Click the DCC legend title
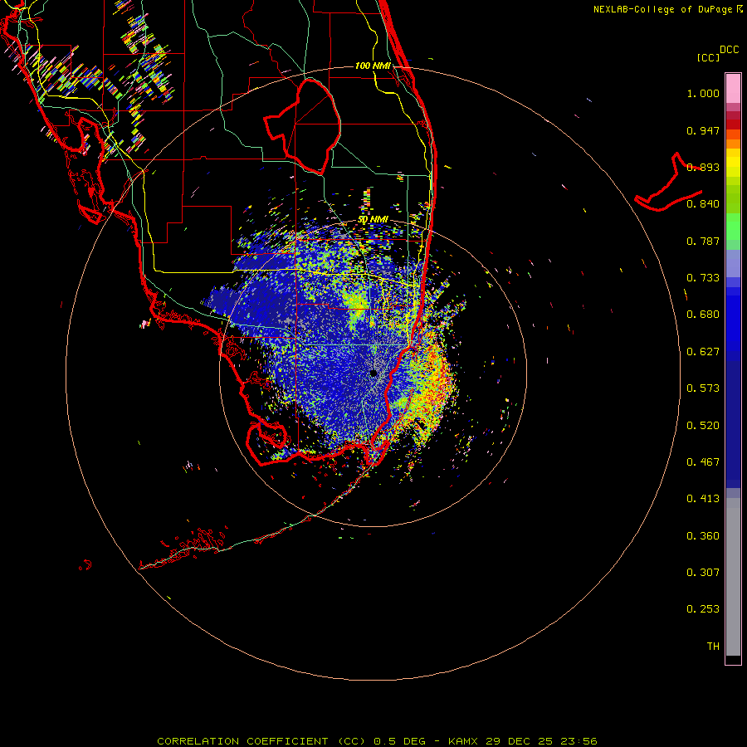The height and width of the screenshot is (747, 747). [729, 50]
